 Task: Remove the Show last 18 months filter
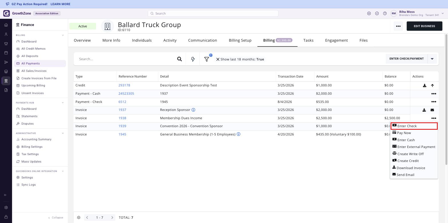pos(218,59)
